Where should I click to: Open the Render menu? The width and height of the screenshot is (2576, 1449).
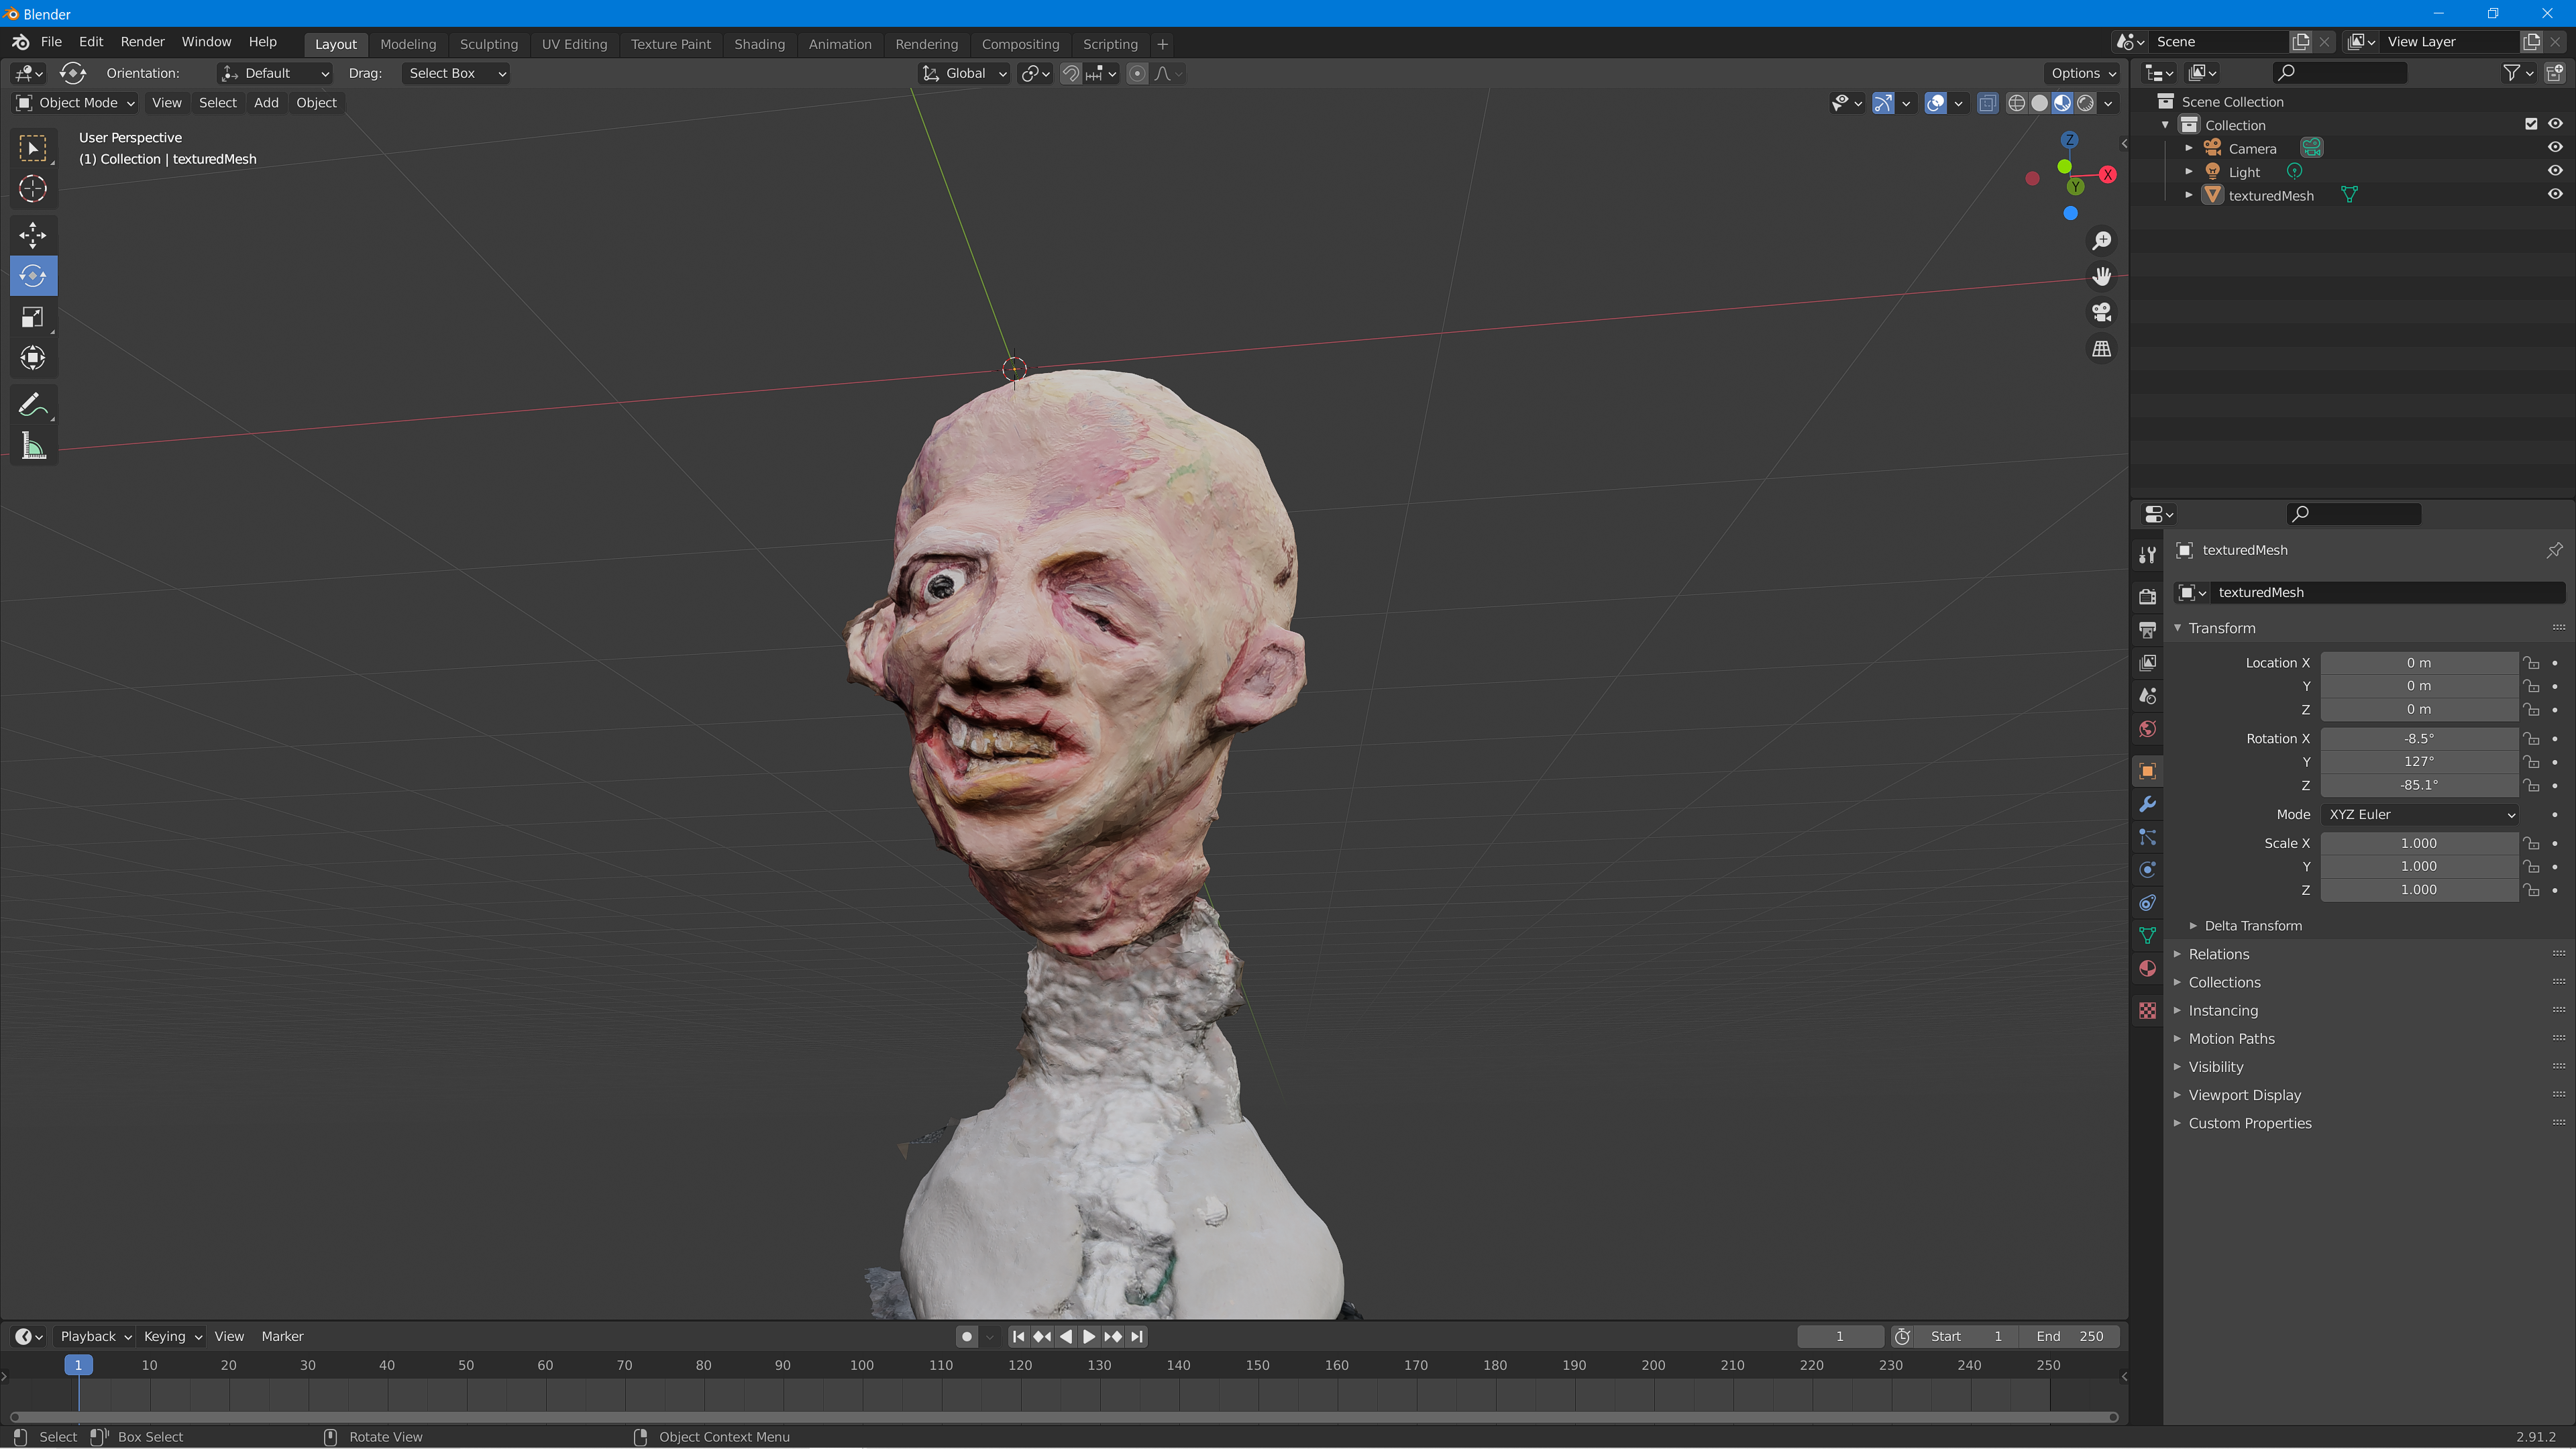tap(142, 42)
